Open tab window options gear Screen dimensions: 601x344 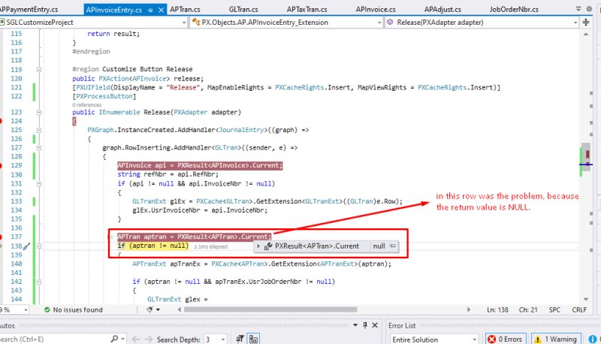tap(589, 9)
